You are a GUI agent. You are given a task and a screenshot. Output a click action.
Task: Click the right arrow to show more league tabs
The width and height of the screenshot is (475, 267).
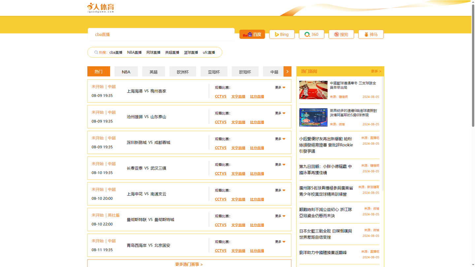pyautogui.click(x=287, y=72)
